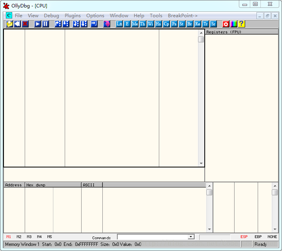Run the program with play icon
The image size is (282, 251).
(37, 24)
